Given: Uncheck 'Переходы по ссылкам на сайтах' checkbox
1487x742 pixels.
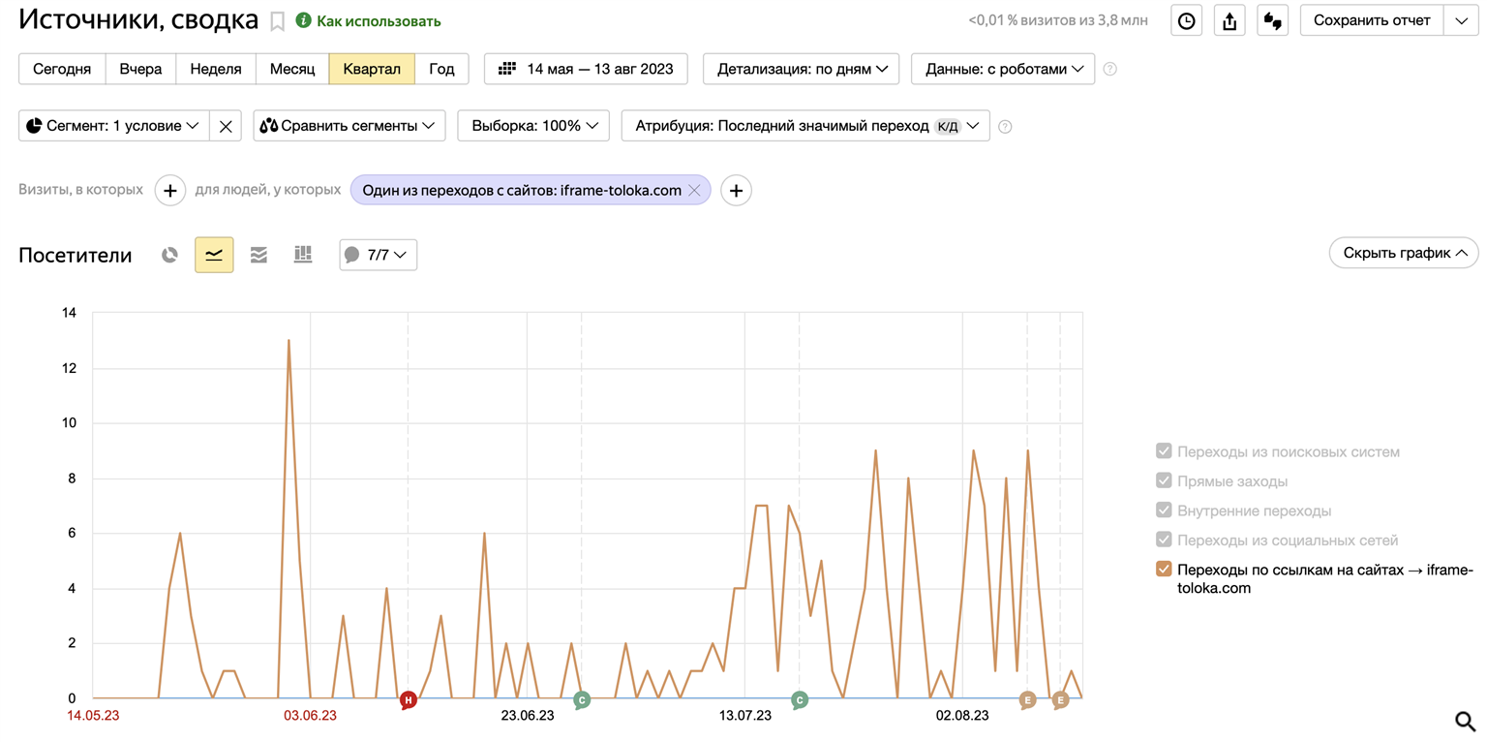Looking at the screenshot, I should [x=1164, y=570].
